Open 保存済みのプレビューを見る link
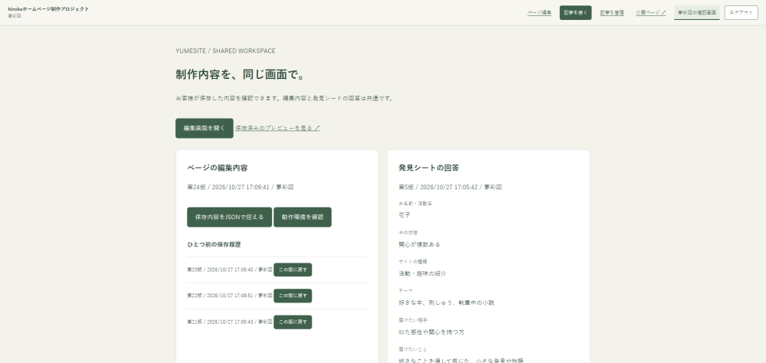The width and height of the screenshot is (766, 363). 277,128
